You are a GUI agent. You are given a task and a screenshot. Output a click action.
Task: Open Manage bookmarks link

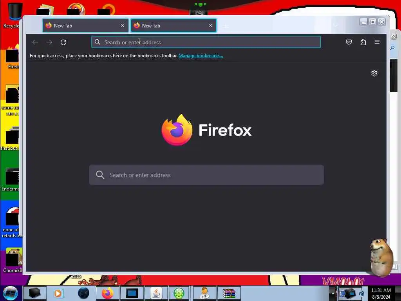(201, 56)
